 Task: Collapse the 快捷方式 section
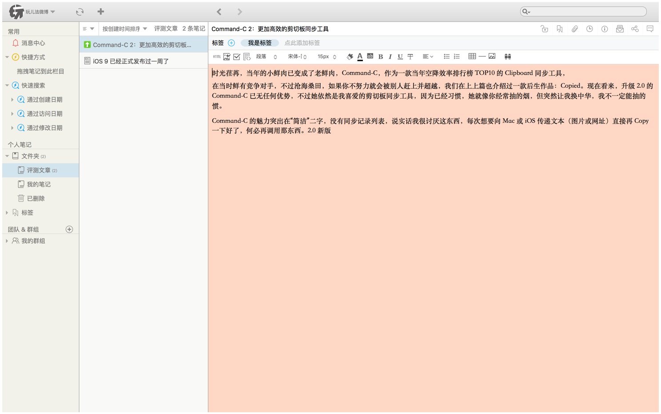pyautogui.click(x=7, y=57)
